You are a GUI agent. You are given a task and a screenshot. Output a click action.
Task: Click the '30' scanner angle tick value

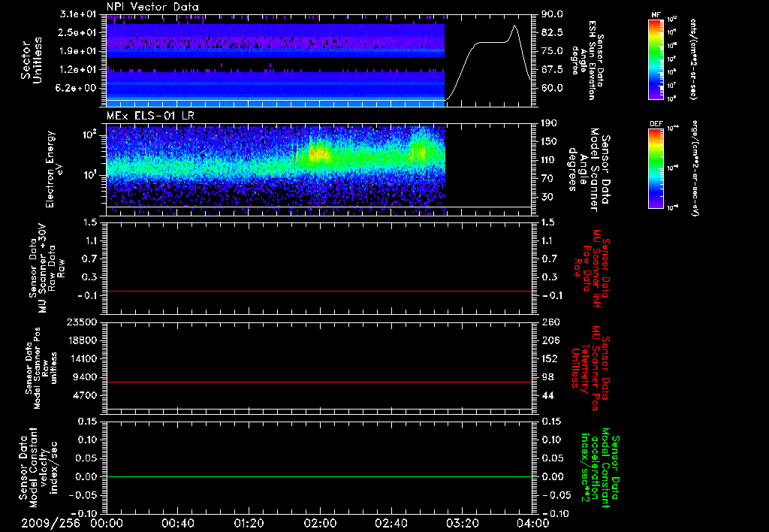tap(547, 198)
